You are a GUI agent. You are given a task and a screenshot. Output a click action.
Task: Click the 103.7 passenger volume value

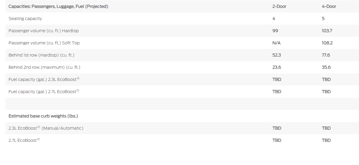point(327,31)
